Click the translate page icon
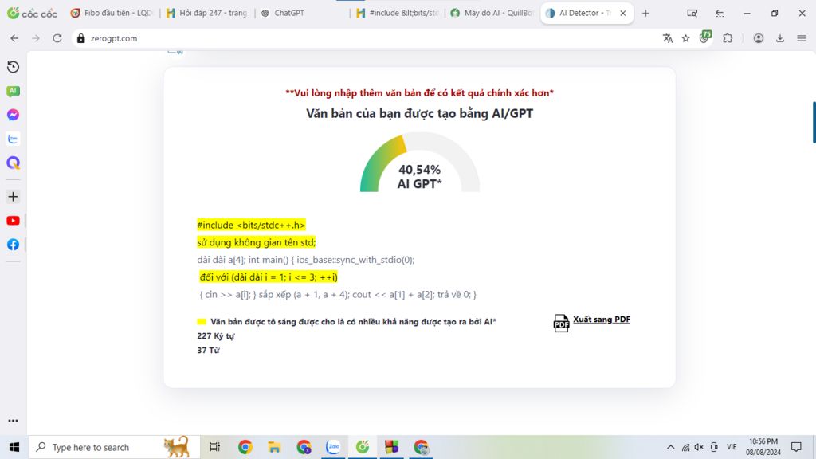The image size is (816, 459). click(x=668, y=38)
